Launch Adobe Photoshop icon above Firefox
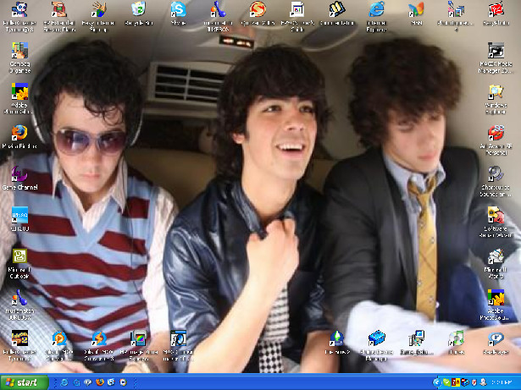The image size is (521, 390). (x=19, y=91)
